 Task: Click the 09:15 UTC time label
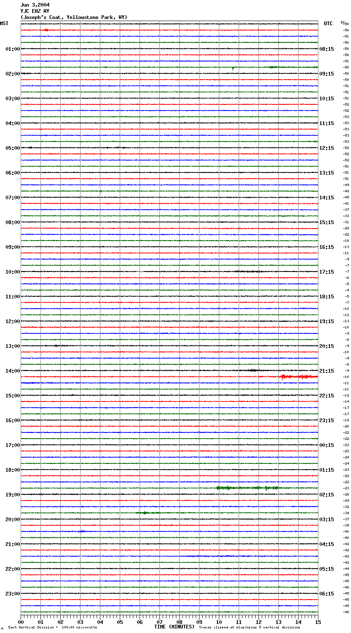coord(327,74)
